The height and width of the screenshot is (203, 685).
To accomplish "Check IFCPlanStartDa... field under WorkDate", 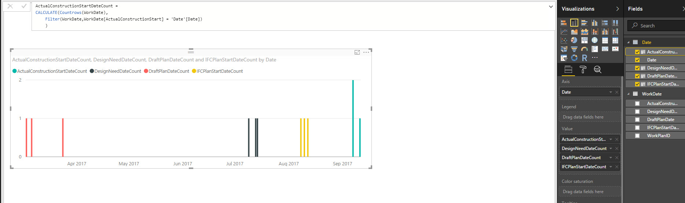I will coord(637,128).
